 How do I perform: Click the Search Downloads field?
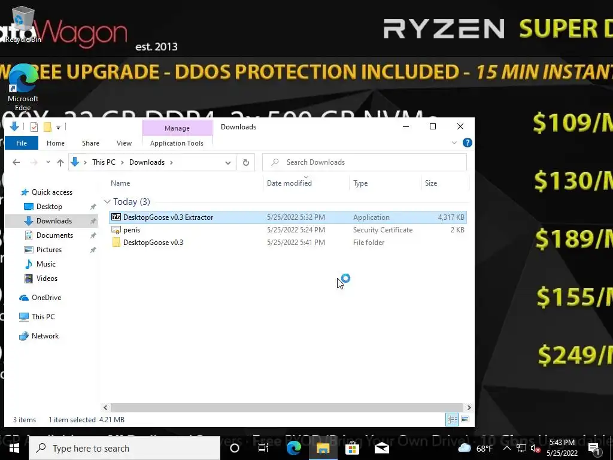click(x=365, y=162)
